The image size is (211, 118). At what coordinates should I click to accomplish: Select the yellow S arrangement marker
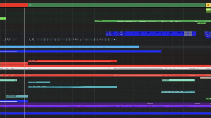[208, 5]
